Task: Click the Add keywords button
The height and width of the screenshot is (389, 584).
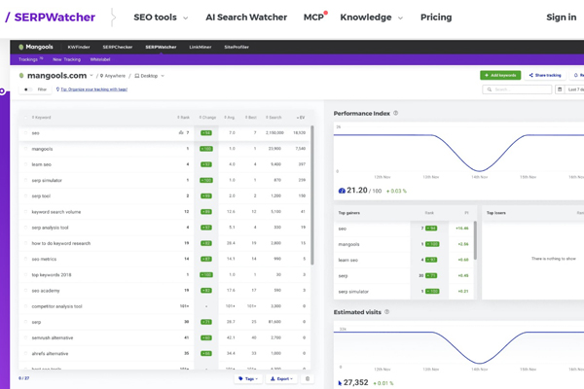Action: click(500, 75)
